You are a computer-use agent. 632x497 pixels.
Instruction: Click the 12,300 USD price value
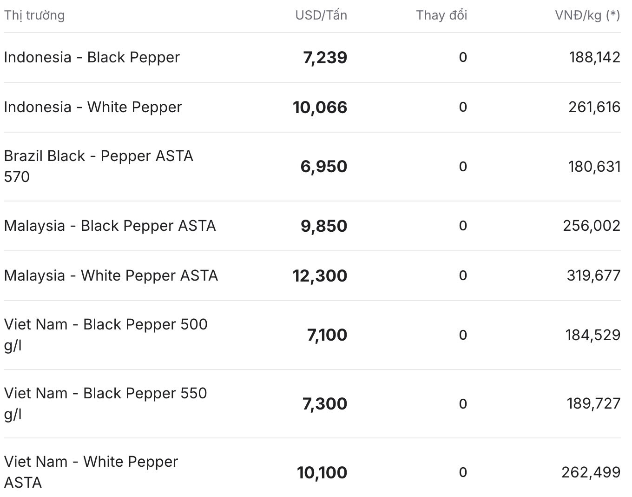click(320, 276)
